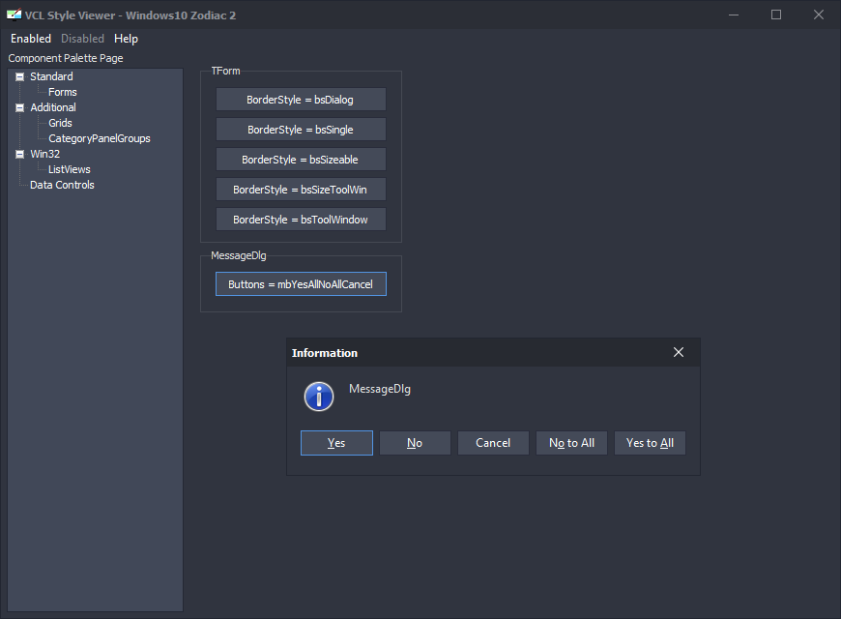Click the Component Palette Page label
841x619 pixels.
pos(66,58)
